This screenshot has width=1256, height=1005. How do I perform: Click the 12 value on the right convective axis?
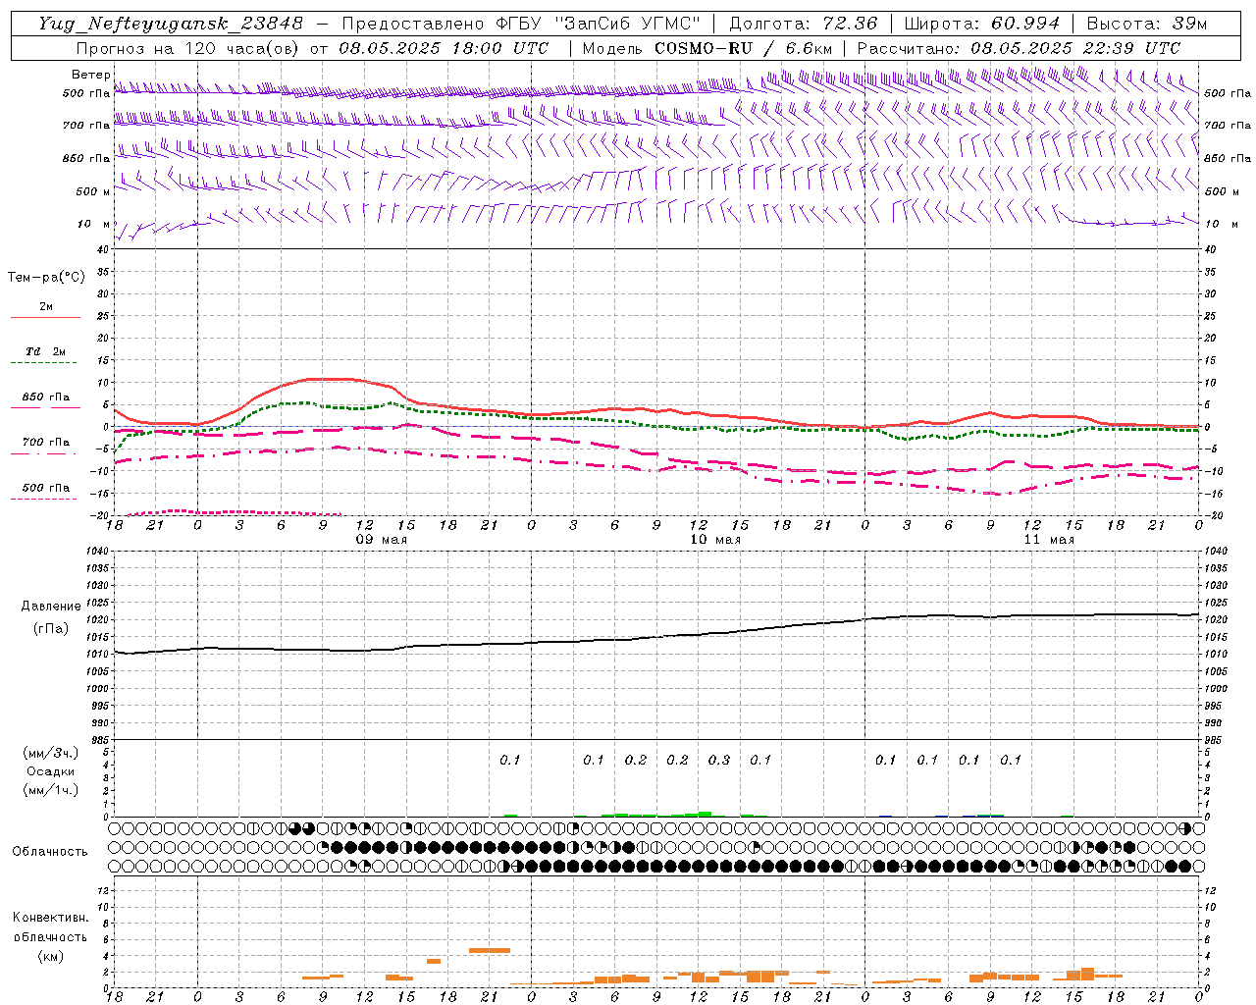1211,890
